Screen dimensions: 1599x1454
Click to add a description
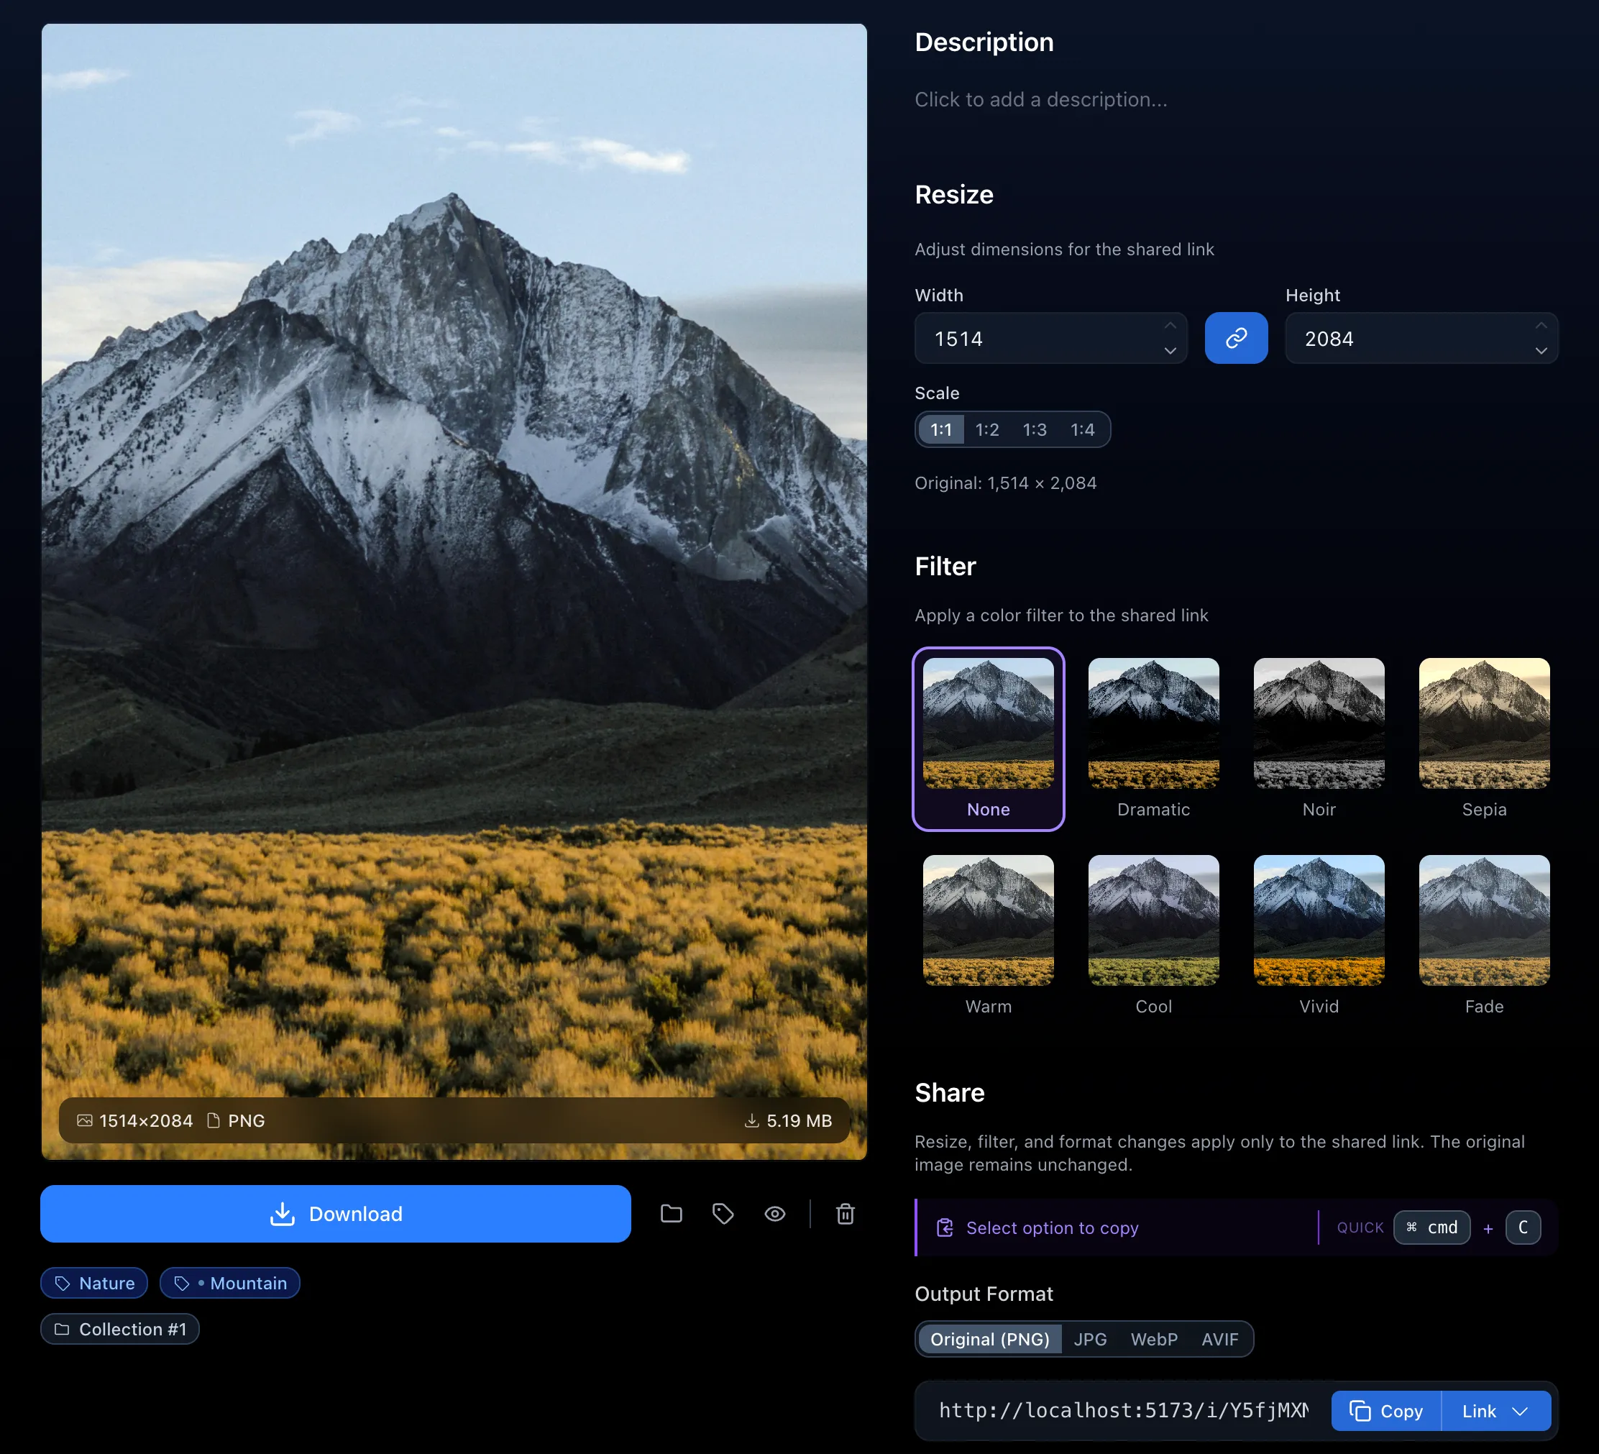(x=1040, y=100)
